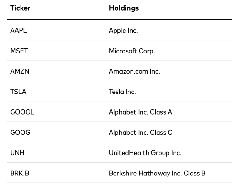232x186 pixels.
Task: Click the Tesla table row
Action: pyautogui.click(x=119, y=91)
